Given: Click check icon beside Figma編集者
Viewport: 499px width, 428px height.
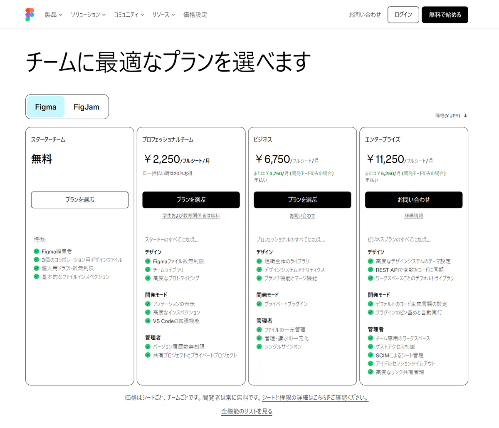Looking at the screenshot, I should coord(37,251).
